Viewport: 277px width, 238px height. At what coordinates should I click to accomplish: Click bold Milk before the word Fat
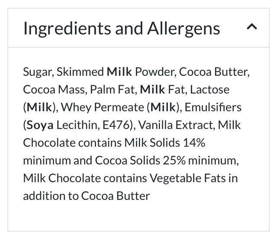(x=153, y=90)
